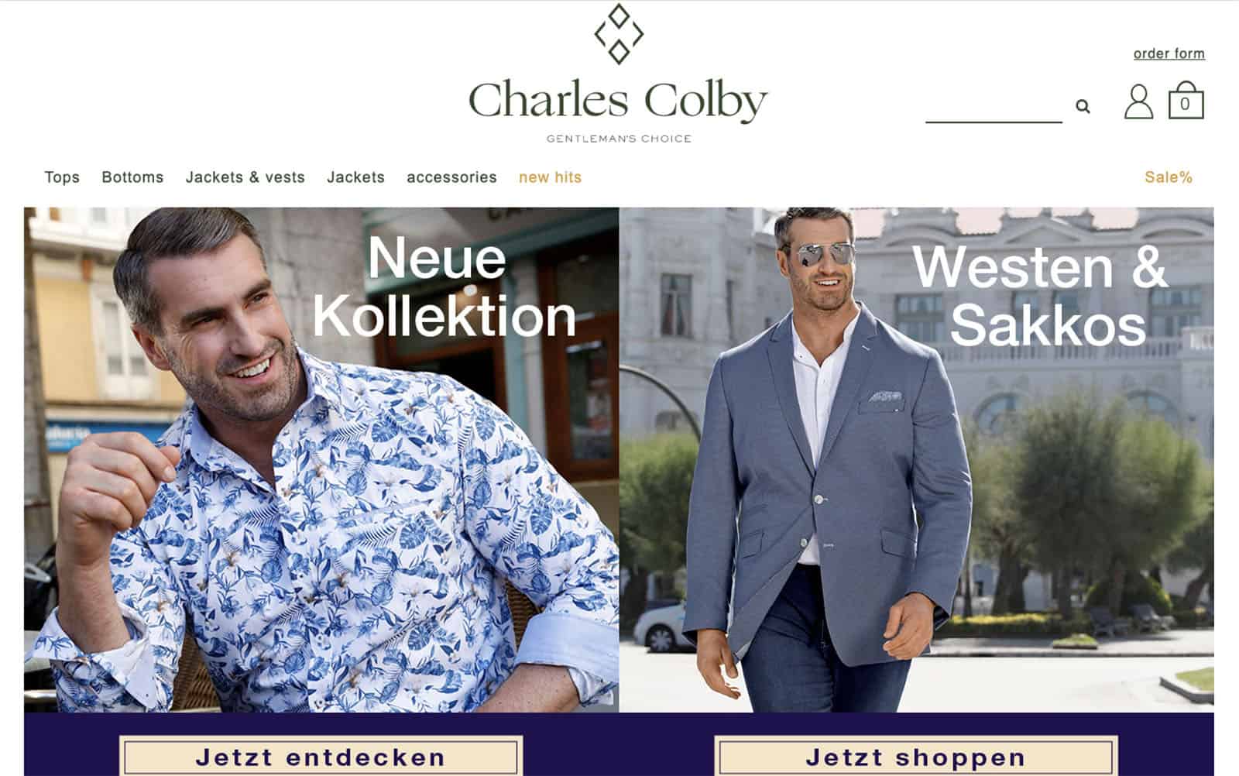Click the Gentleman's Choice tagline
Viewport: 1239px width, 776px height.
click(619, 139)
